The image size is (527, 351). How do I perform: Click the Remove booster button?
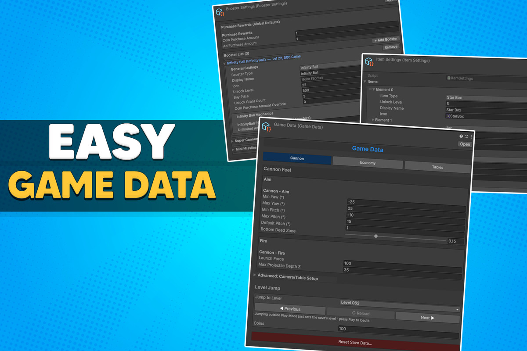(x=390, y=47)
